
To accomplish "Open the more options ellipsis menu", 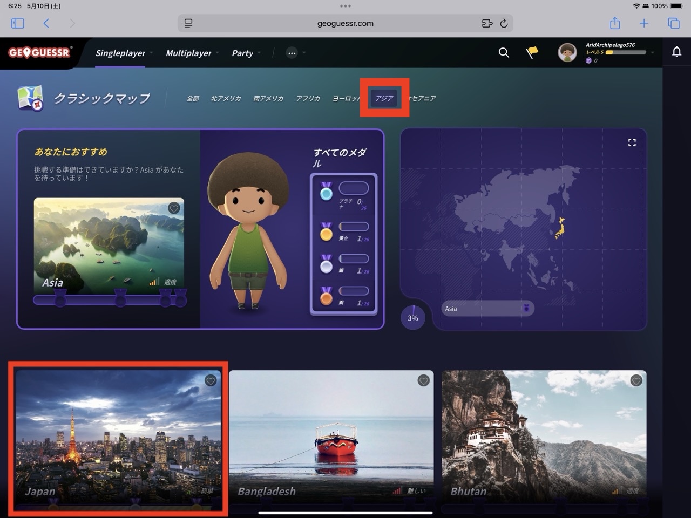I will (x=292, y=53).
